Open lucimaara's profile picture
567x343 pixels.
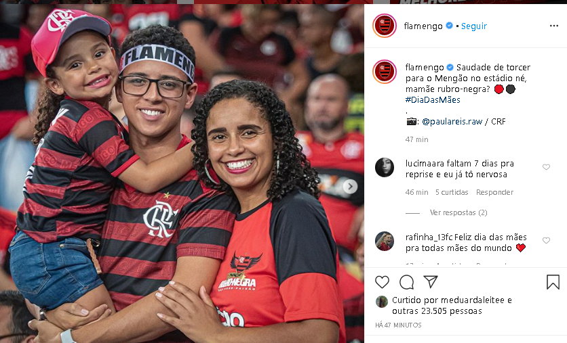(385, 167)
